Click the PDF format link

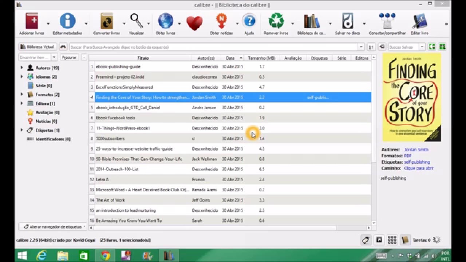[x=408, y=156]
